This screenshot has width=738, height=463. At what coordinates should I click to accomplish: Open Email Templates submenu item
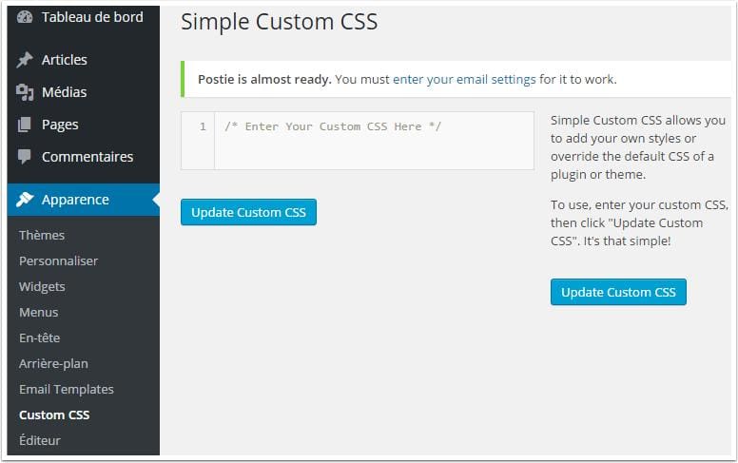pyautogui.click(x=67, y=389)
